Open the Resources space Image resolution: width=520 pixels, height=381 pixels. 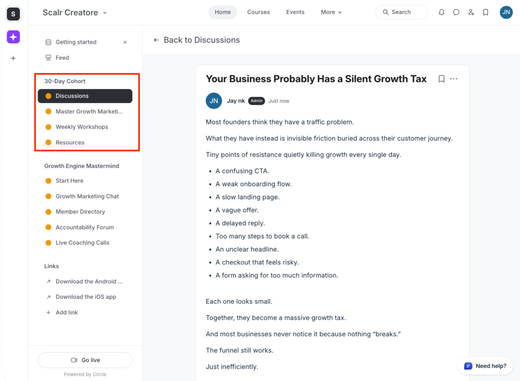[85, 142]
